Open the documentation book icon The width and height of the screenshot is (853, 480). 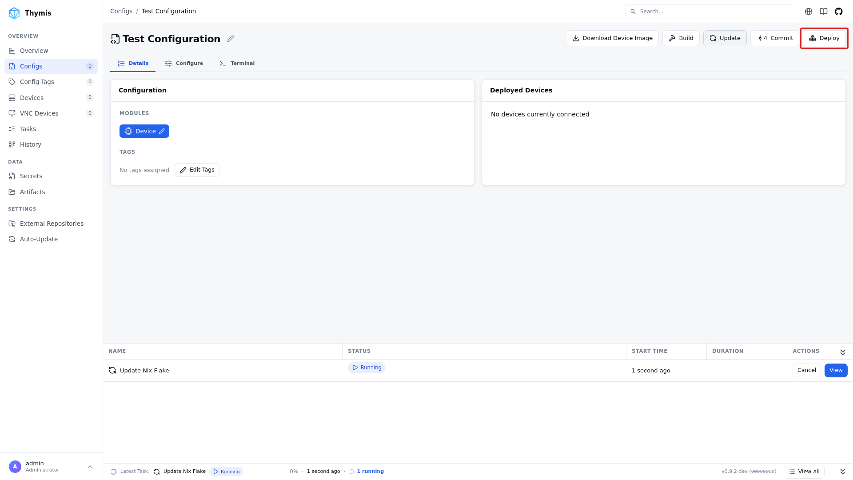click(x=823, y=12)
